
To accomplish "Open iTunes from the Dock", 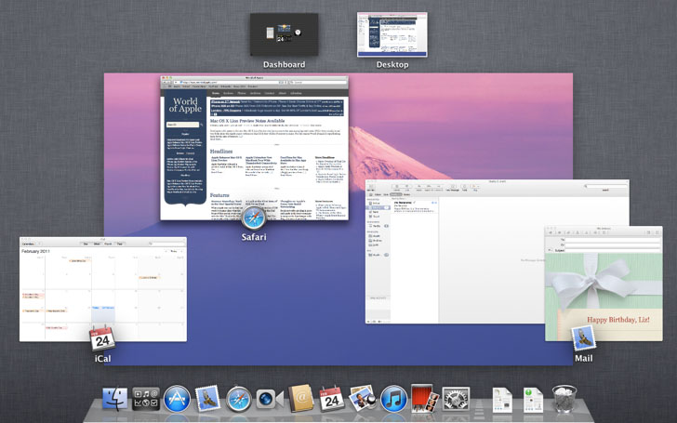I will [x=393, y=399].
